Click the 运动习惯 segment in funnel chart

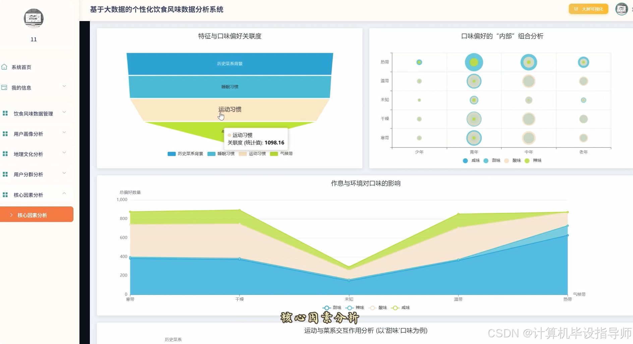tap(229, 109)
